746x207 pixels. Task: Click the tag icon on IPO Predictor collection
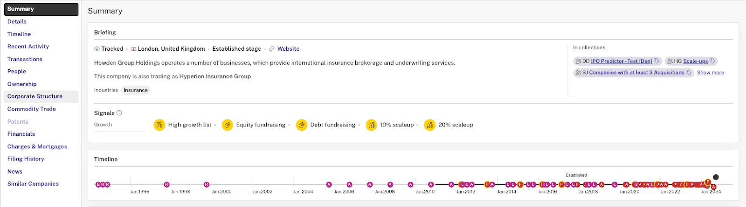tap(656, 61)
